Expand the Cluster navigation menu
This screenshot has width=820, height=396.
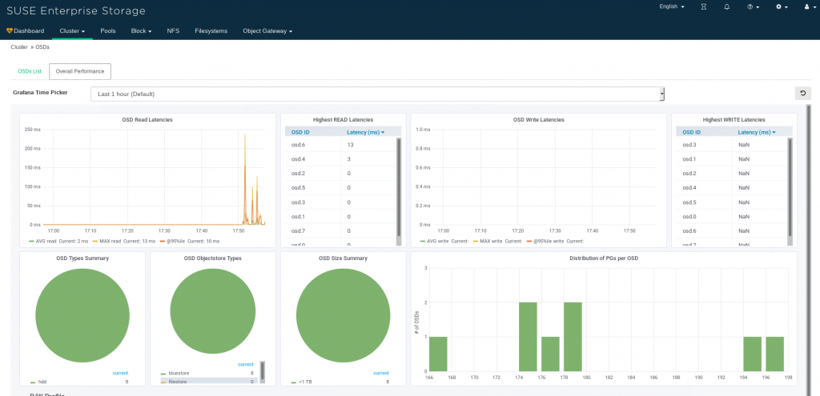[72, 30]
